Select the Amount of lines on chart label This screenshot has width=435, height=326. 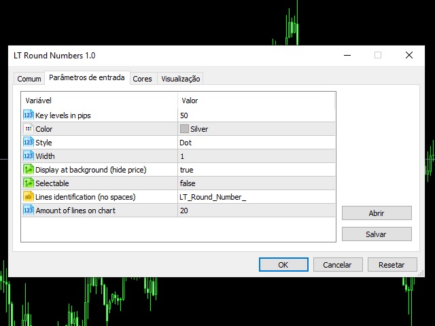coord(75,211)
